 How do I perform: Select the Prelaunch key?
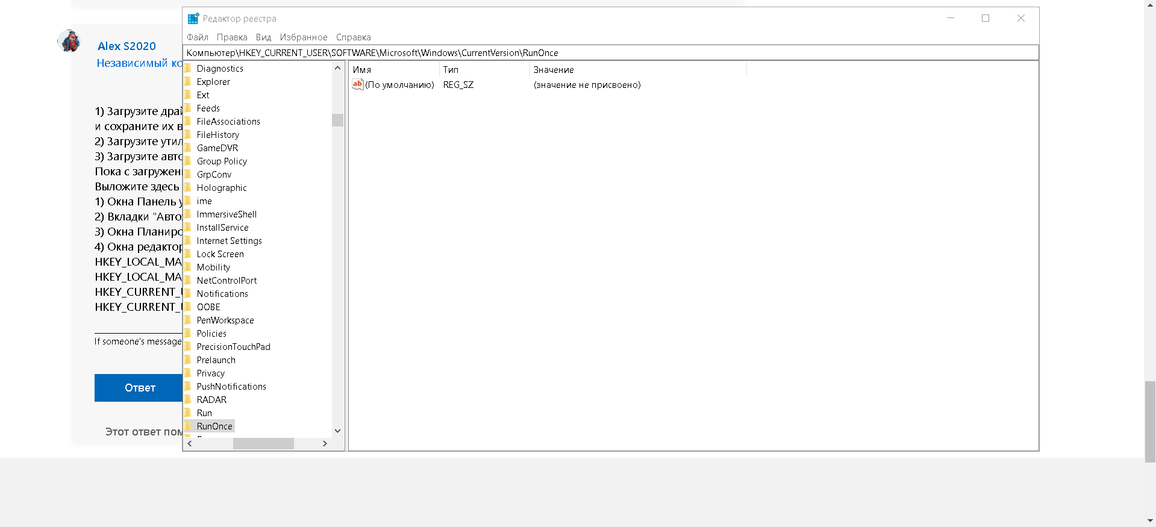pyautogui.click(x=216, y=360)
